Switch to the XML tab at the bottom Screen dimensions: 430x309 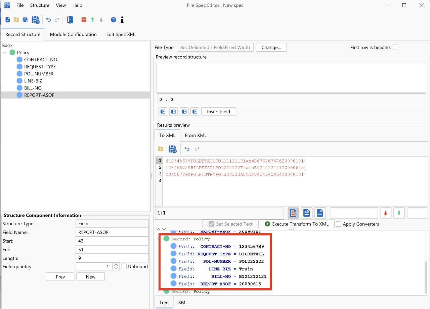183,302
